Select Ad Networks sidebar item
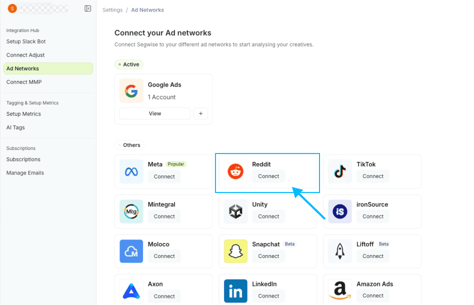Screen dimensions: 474x305 coord(48,68)
